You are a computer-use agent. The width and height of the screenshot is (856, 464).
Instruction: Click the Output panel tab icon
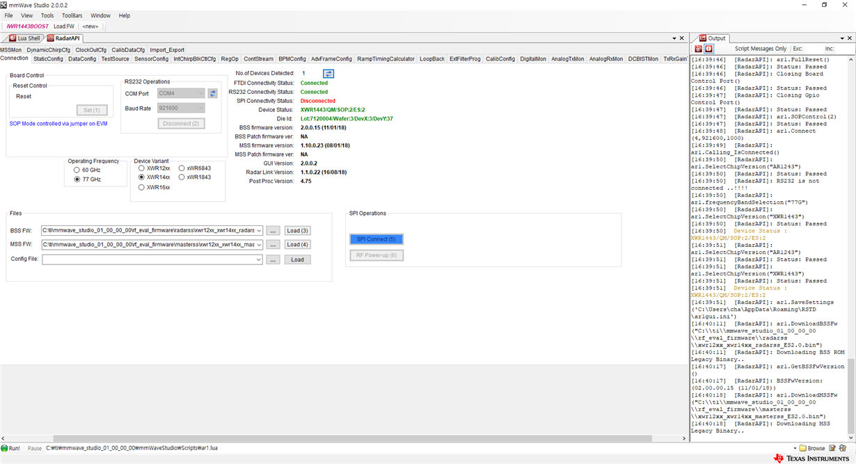pos(703,38)
